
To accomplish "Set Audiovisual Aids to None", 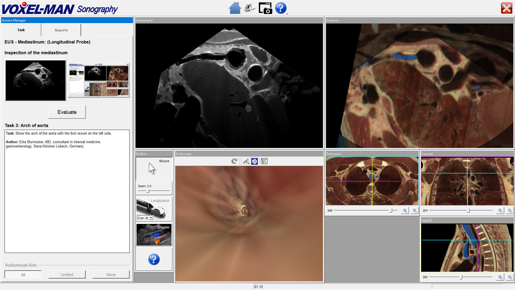I will 111,275.
